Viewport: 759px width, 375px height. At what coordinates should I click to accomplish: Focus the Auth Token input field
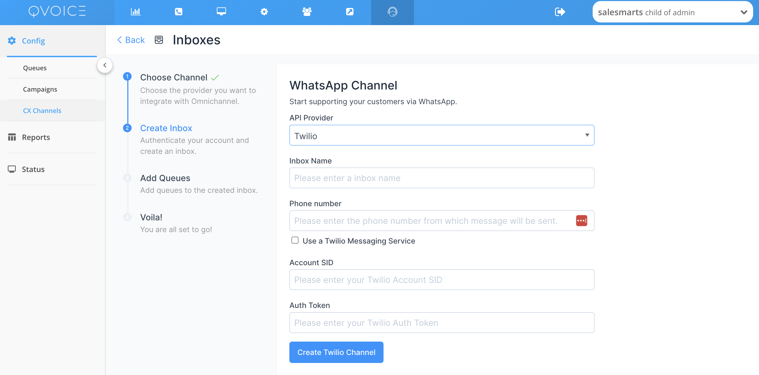441,323
